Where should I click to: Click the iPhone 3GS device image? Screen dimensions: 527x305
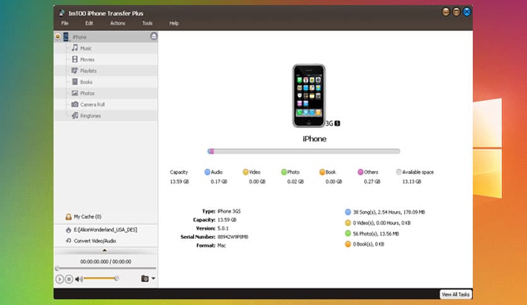(x=309, y=96)
